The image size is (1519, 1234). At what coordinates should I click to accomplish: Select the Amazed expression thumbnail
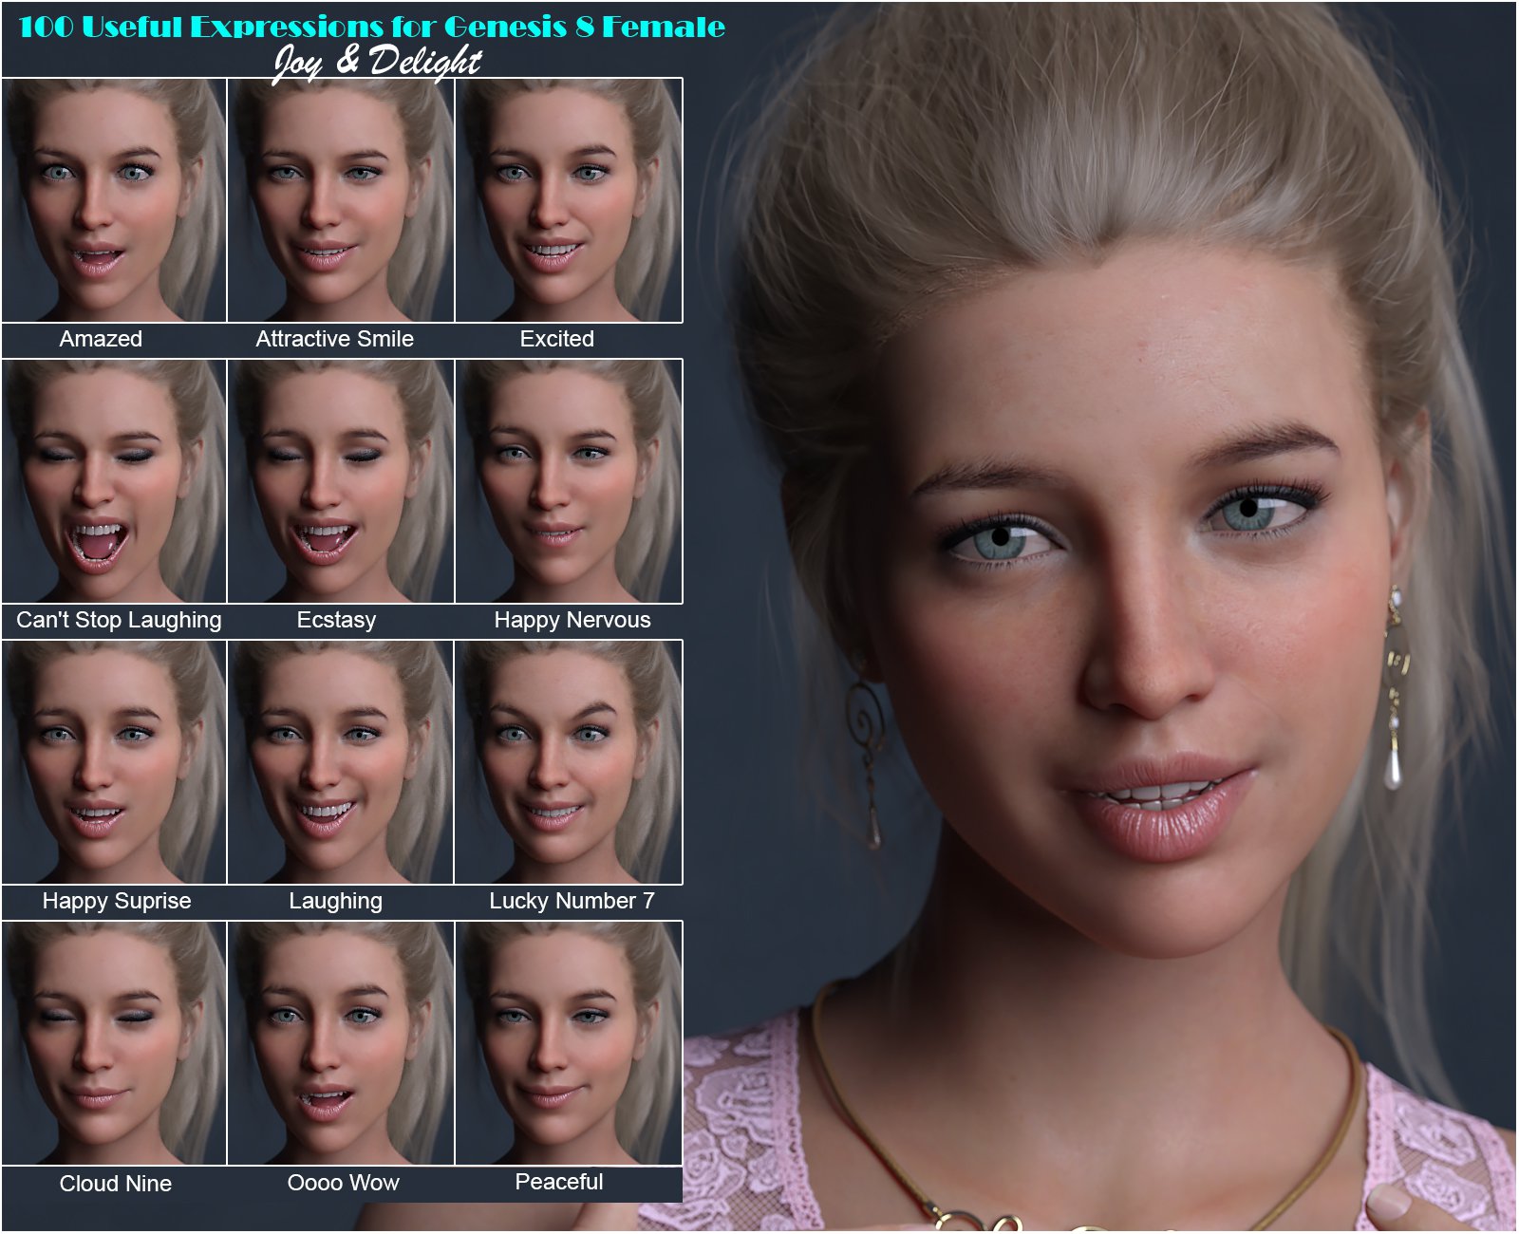(114, 200)
